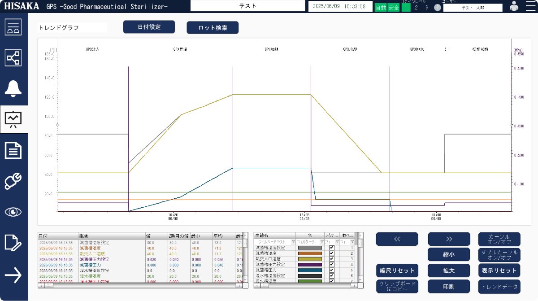Click the right arrow sidebar item

(x=13, y=275)
